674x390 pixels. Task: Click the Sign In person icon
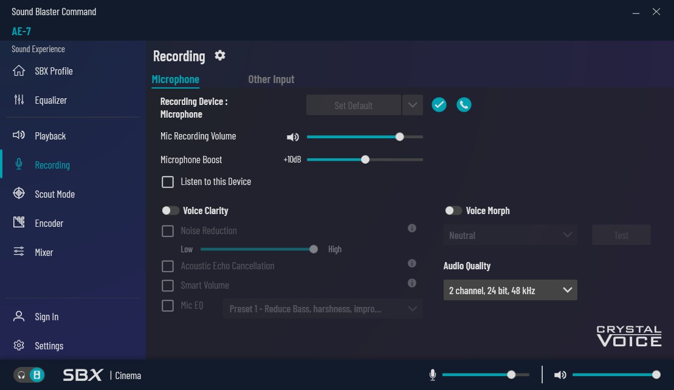point(19,316)
